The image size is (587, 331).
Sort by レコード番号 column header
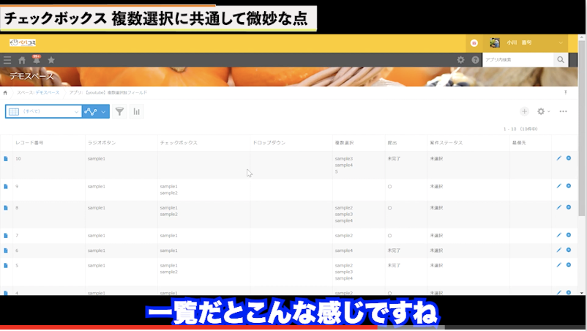(30, 142)
